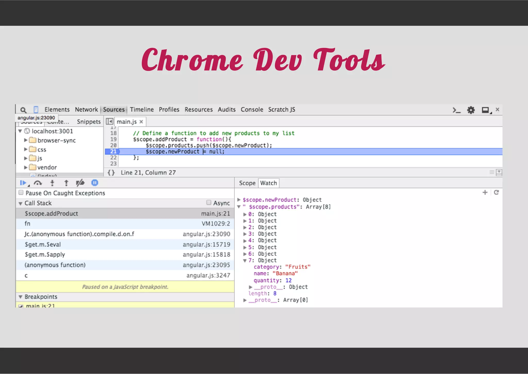Add a watch expression plus icon
The height and width of the screenshot is (374, 528).
[485, 192]
